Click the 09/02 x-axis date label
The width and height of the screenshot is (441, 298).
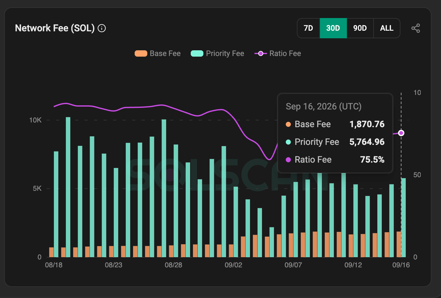233,265
